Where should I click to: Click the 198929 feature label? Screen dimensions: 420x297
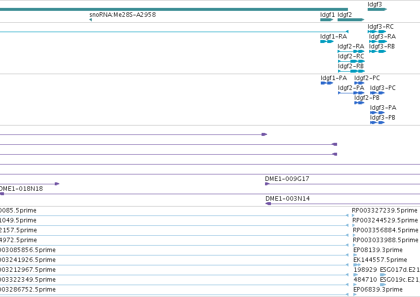[365, 270]
